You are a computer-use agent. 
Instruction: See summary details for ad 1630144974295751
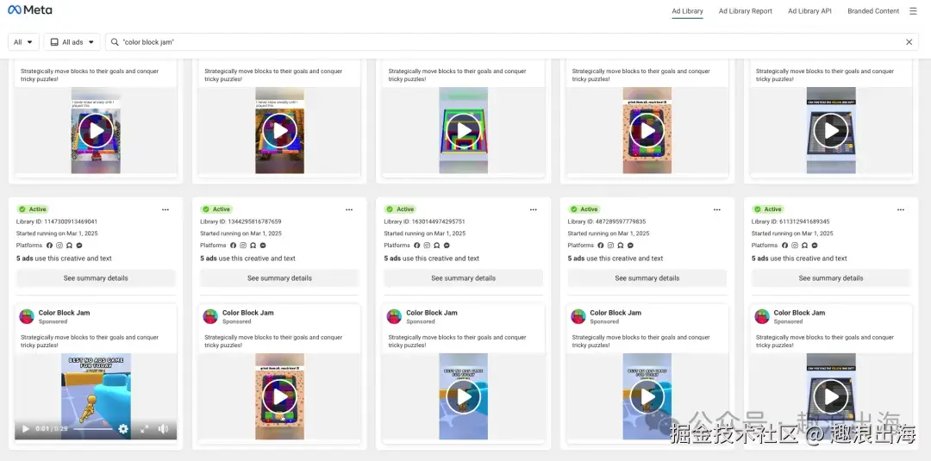pos(463,277)
